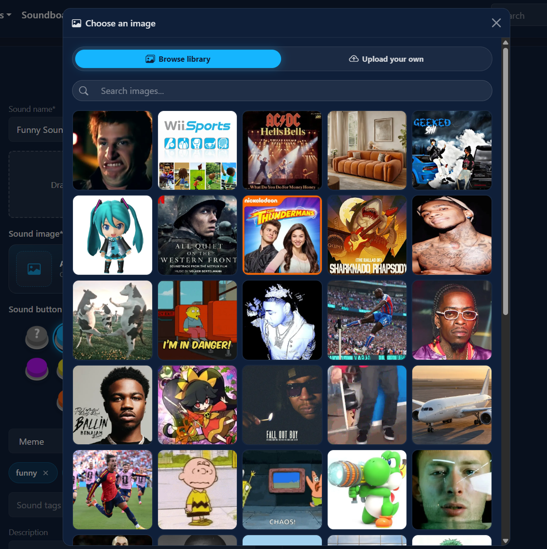Close the Choose an image dialog
This screenshot has width=547, height=549.
point(496,23)
